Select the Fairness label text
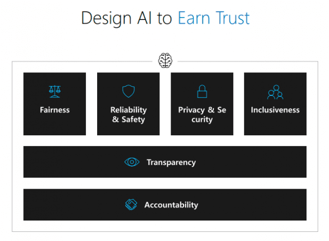Viewport: 329px width, 241px height. (55, 110)
